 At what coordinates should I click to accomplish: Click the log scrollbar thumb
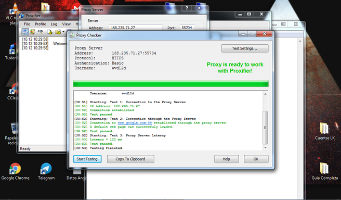[x=265, y=128]
